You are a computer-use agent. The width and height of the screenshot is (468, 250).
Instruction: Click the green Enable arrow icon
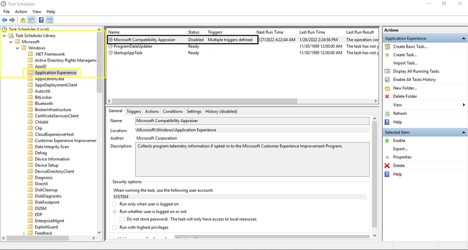[x=387, y=140]
